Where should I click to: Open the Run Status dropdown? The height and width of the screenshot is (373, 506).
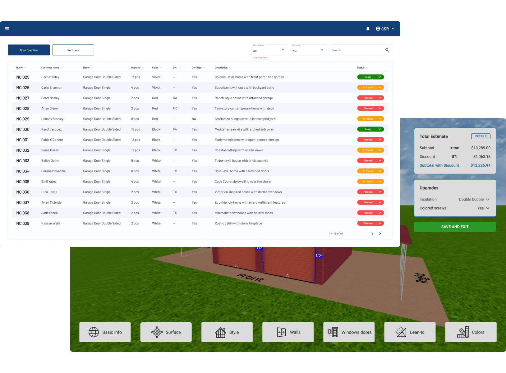pyautogui.click(x=269, y=50)
